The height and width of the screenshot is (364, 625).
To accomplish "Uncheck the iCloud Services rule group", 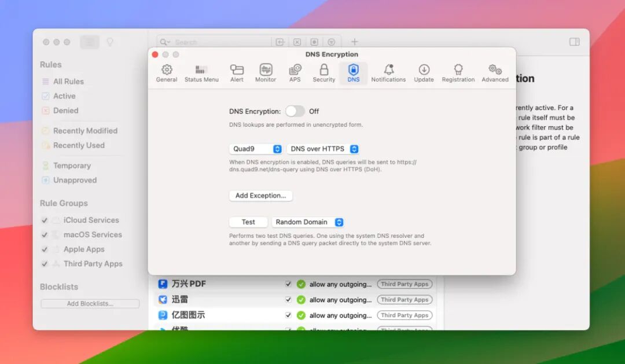I will (x=45, y=220).
